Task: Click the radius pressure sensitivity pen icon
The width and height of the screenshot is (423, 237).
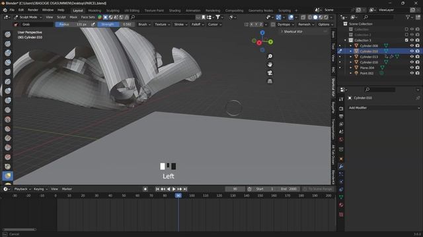Action: tap(93, 24)
